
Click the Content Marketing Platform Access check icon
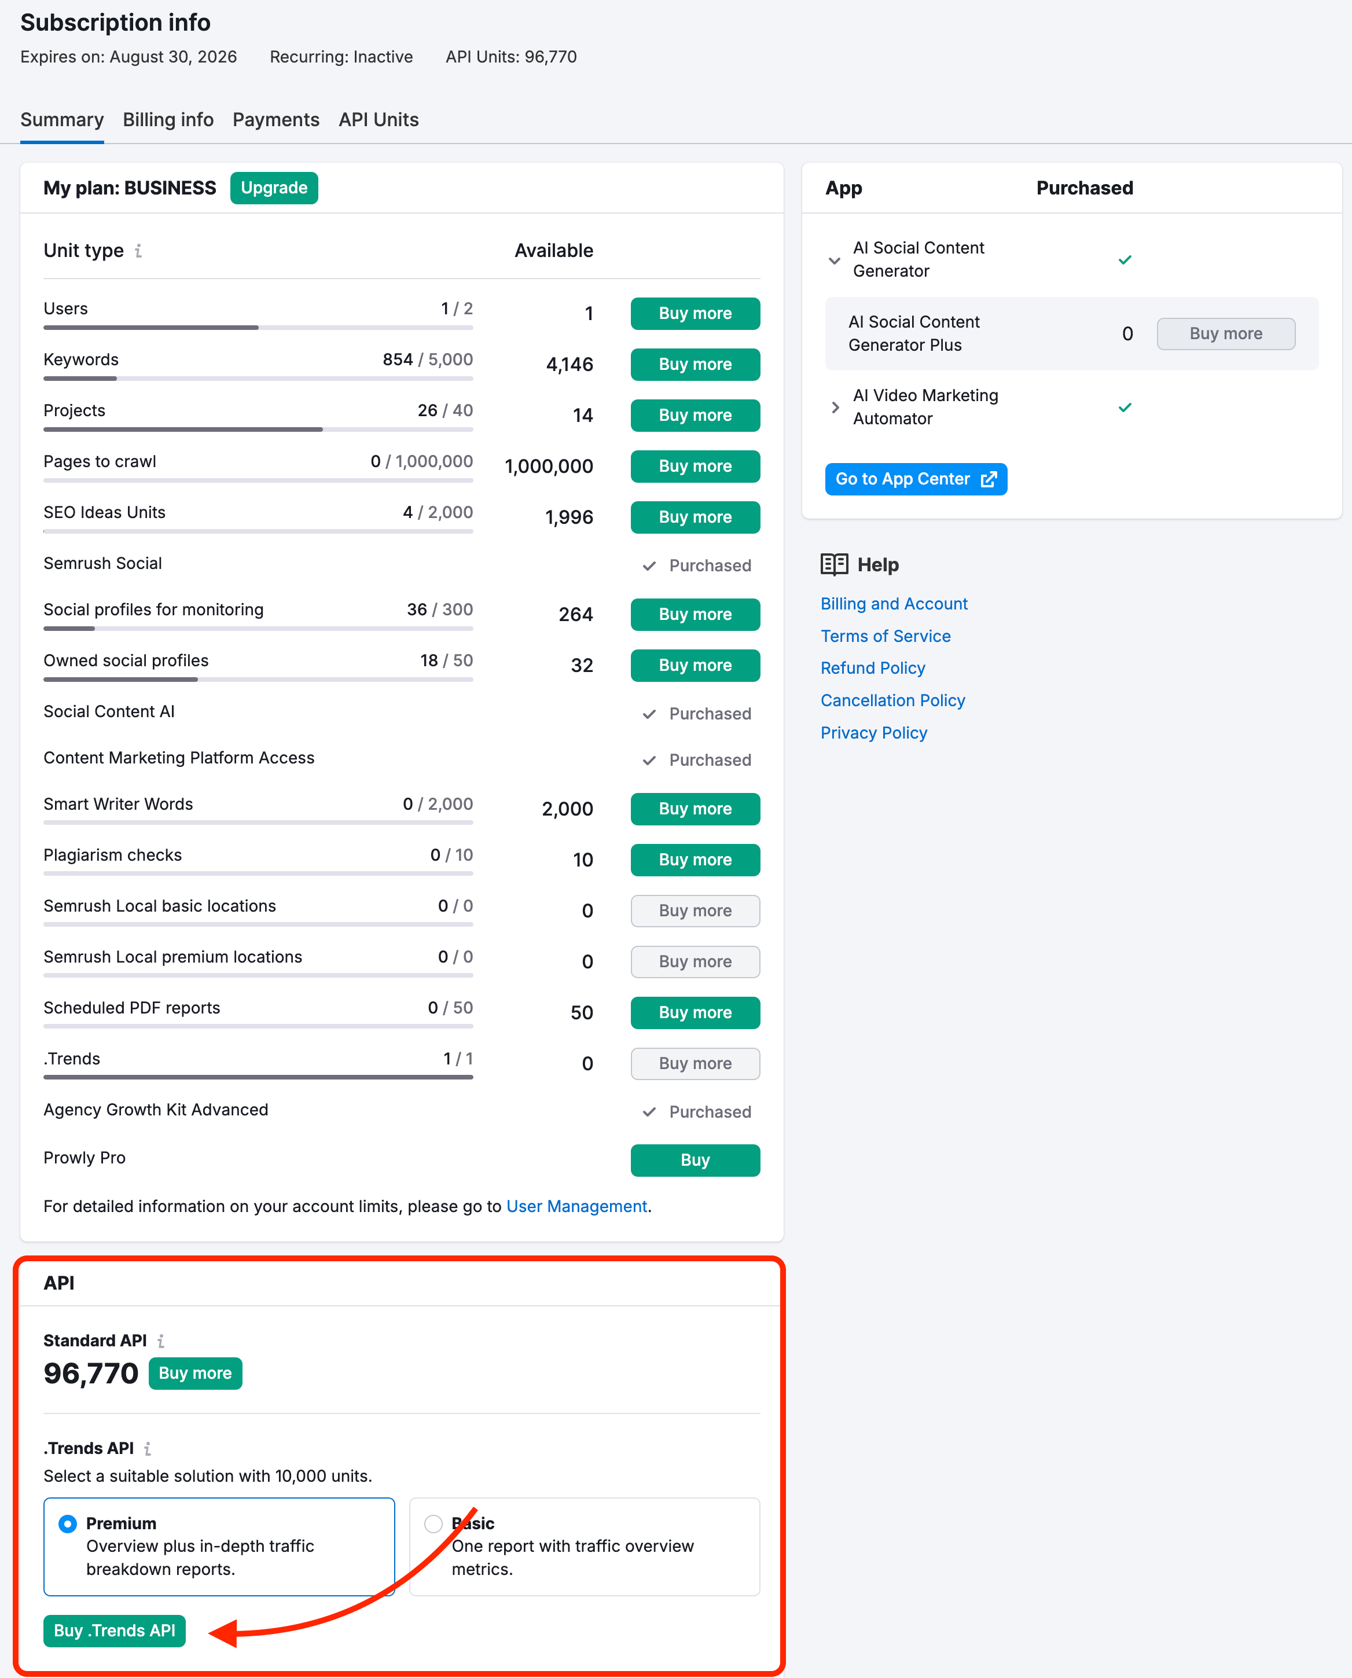pyautogui.click(x=649, y=760)
